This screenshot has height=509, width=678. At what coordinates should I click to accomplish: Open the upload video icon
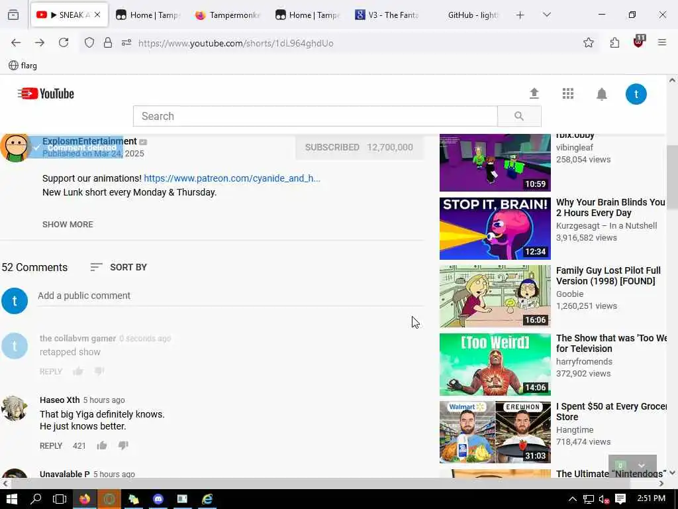(x=534, y=93)
